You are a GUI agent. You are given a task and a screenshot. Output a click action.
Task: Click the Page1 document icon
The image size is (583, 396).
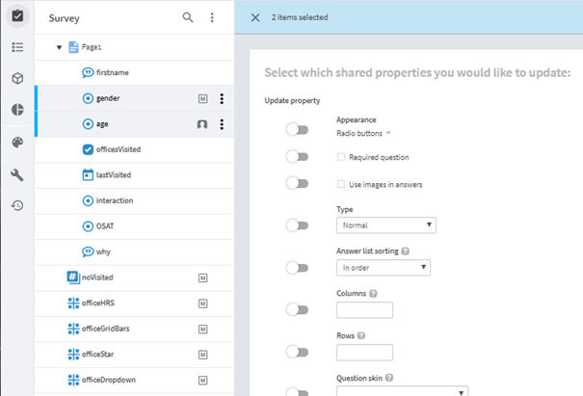pos(73,47)
